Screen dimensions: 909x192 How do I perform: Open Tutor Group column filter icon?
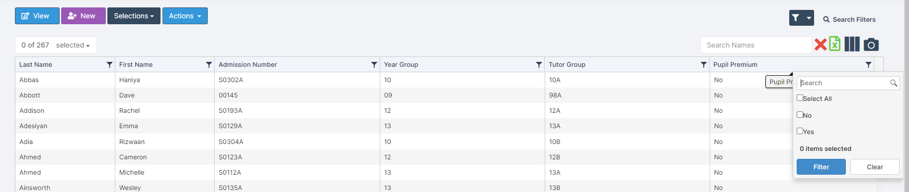pyautogui.click(x=703, y=65)
